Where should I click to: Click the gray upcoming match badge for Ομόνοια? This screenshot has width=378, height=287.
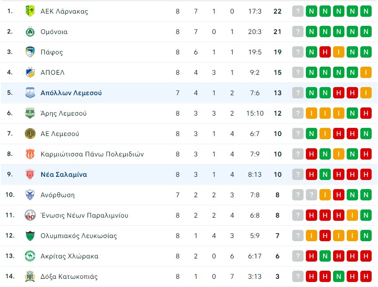[x=298, y=32]
